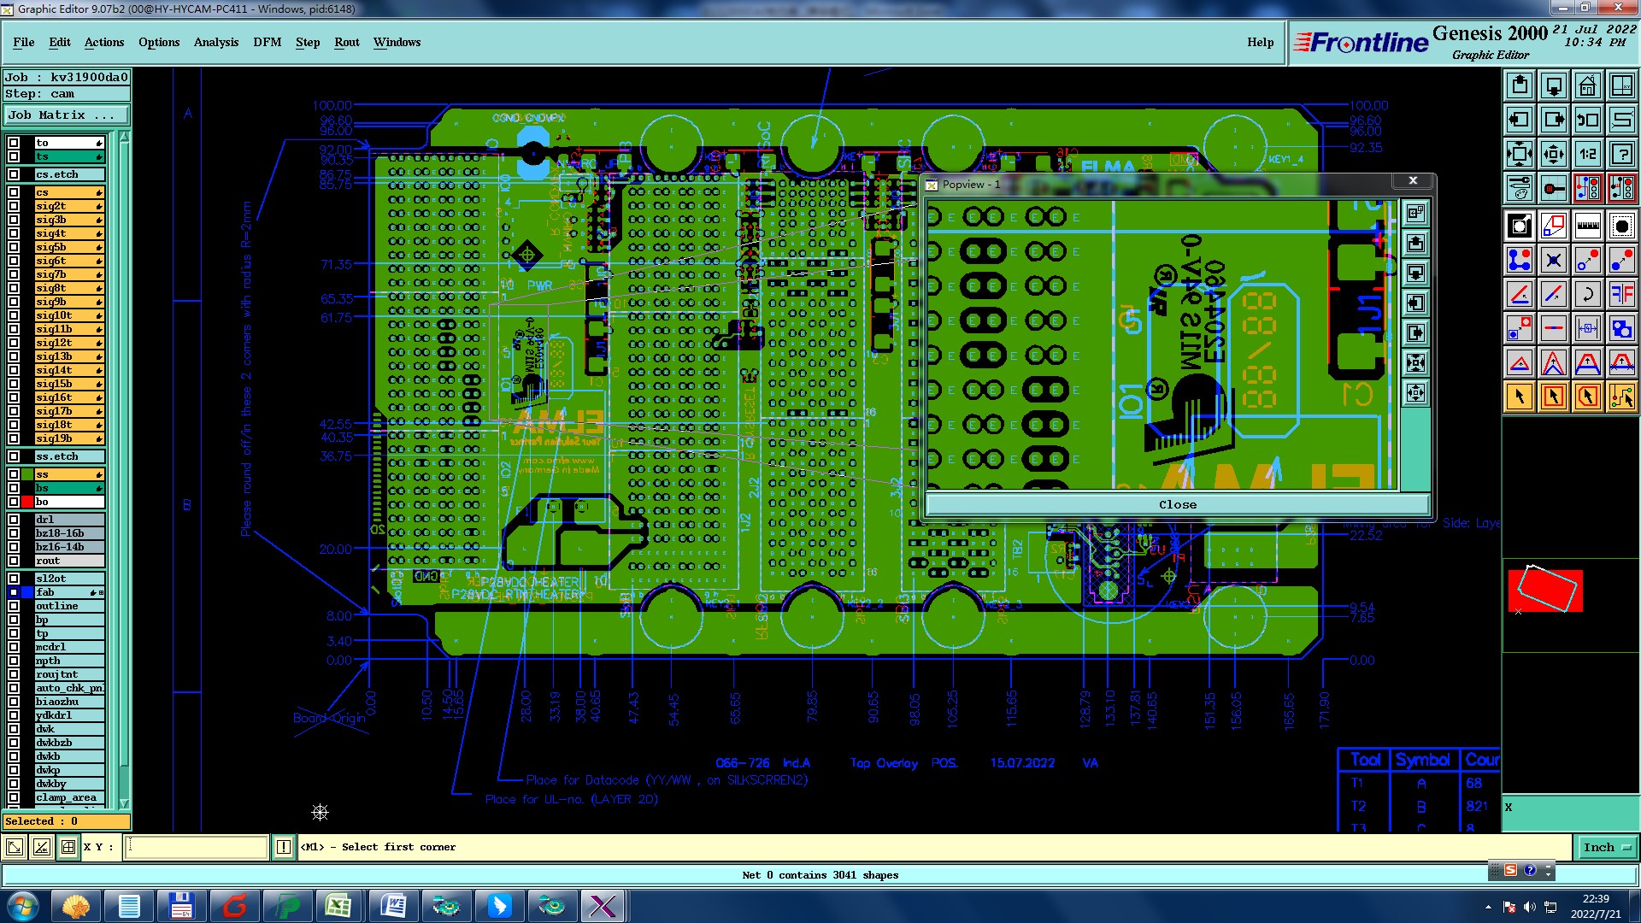Screen dimensions: 1641x923
Task: Open Excel from the Windows taskbar
Action: click(x=338, y=906)
